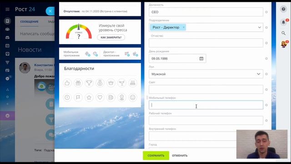Click settings gear next to Подразделение field
Image resolution: width=291 pixels, height=164 pixels.
pyautogui.click(x=266, y=27)
